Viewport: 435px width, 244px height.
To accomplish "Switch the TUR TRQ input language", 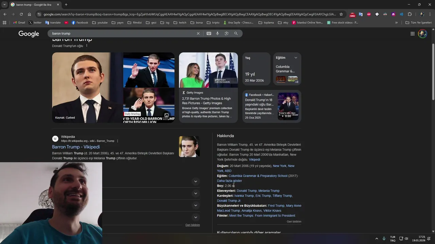I will pos(393,239).
